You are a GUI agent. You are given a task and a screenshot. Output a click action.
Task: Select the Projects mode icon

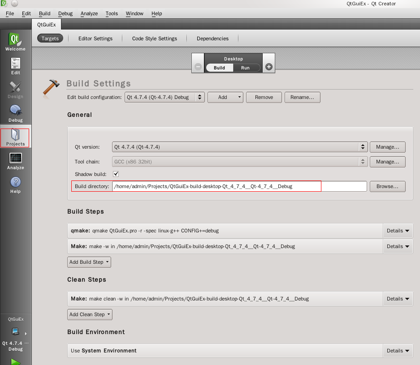pos(16,137)
